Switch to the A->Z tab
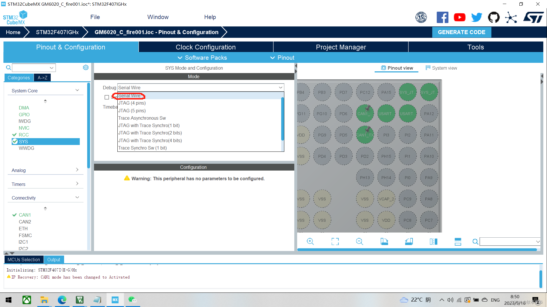Viewport: 547px width, 307px height. tap(42, 78)
